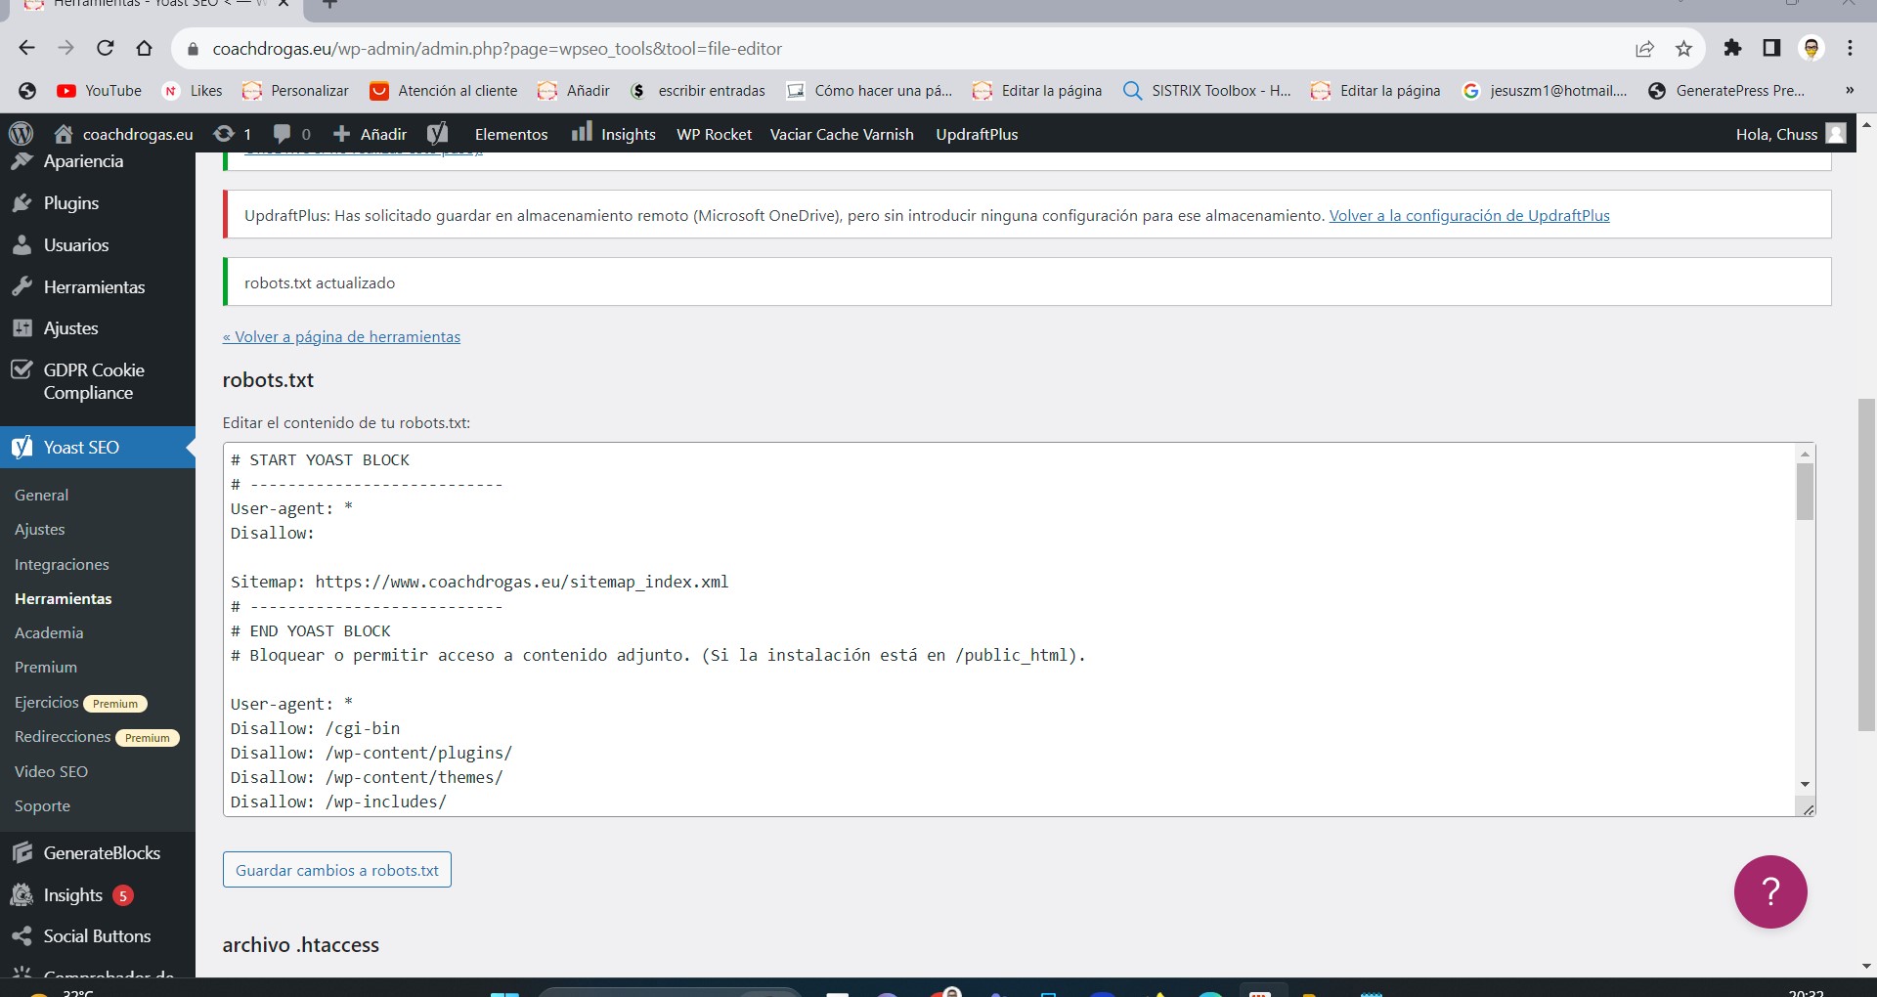Click Vaciar Cache Varnish
This screenshot has width=1877, height=997.
(x=842, y=134)
